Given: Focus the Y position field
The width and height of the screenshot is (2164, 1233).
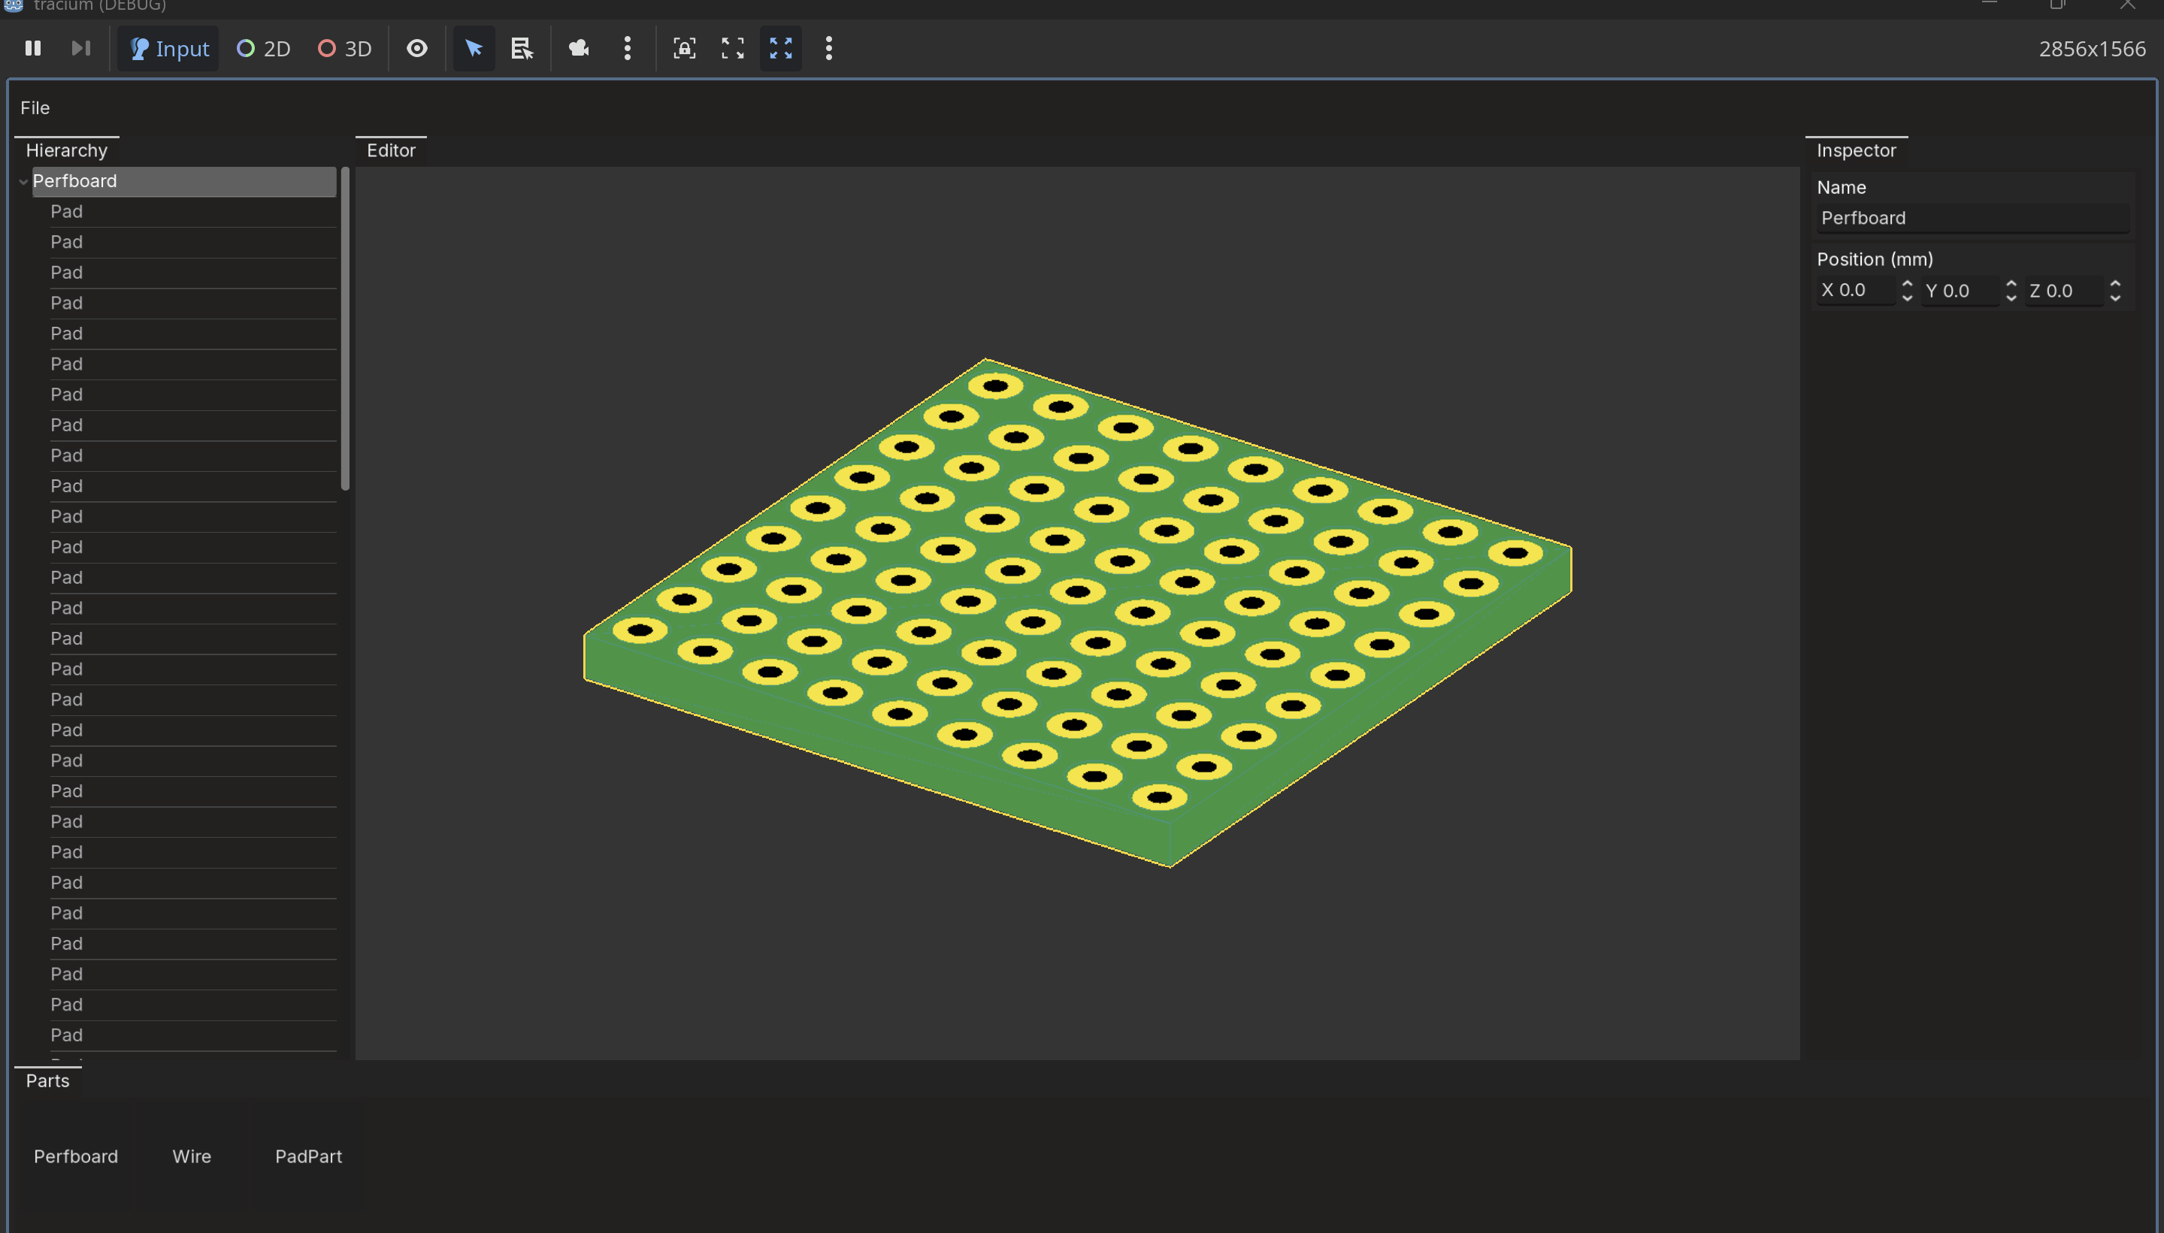Looking at the screenshot, I should click(x=1960, y=291).
